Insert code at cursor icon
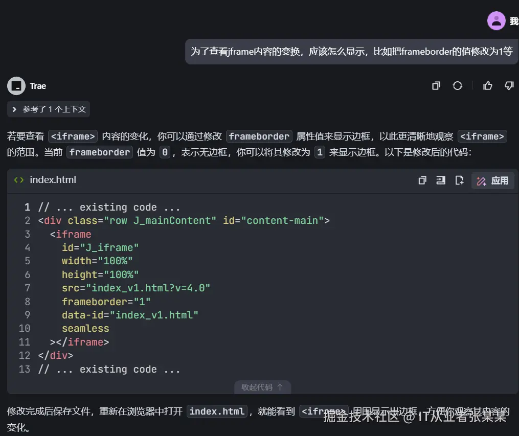Image resolution: width=519 pixels, height=436 pixels. 441,180
